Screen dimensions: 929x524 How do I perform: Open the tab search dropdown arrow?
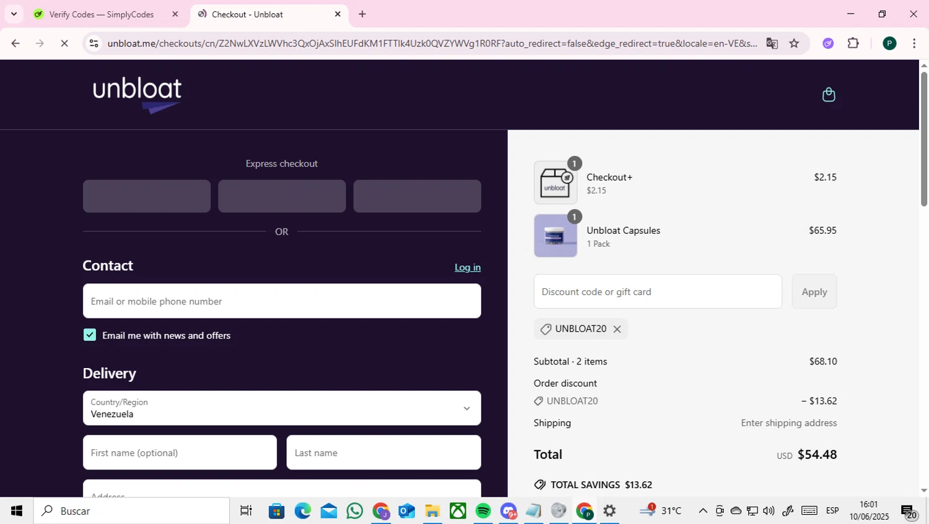pyautogui.click(x=14, y=14)
